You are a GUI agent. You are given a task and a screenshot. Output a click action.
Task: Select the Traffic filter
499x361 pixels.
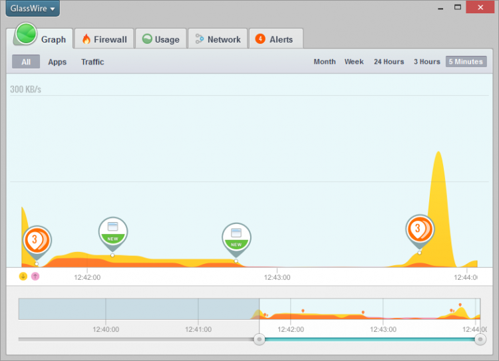(92, 62)
